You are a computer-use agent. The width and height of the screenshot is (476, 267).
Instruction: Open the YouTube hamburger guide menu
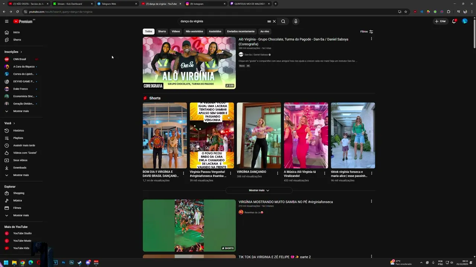point(7,22)
